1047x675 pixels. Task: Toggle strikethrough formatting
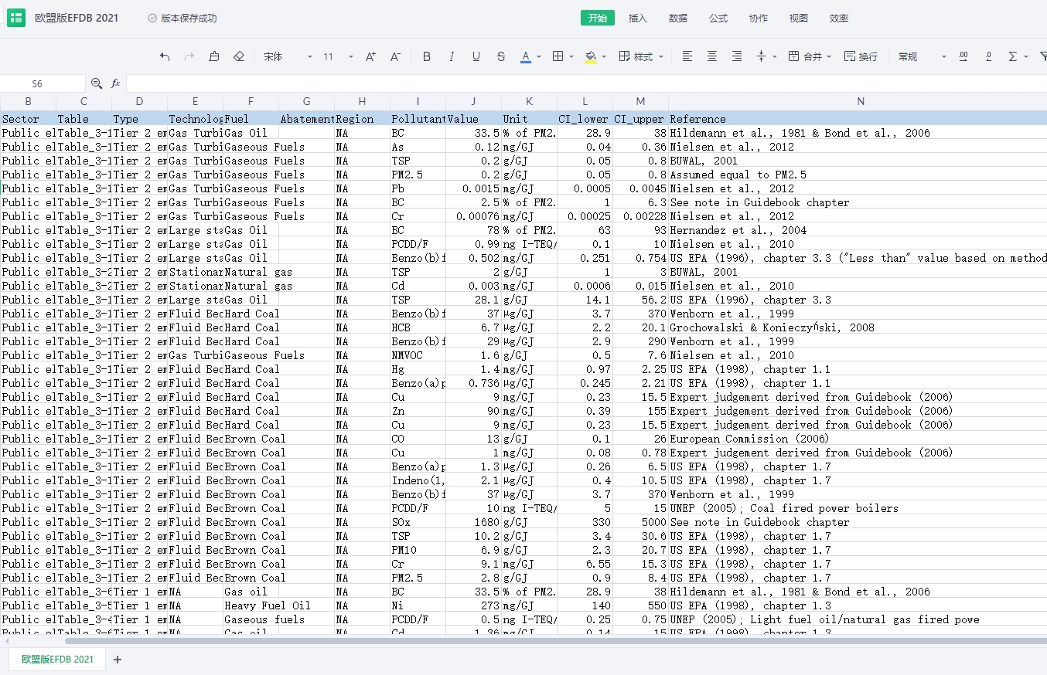[x=501, y=56]
